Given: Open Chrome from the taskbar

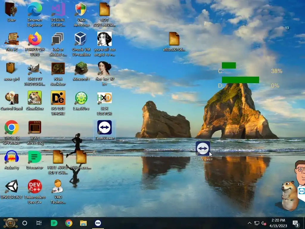Looking at the screenshot, I should [x=69, y=223].
